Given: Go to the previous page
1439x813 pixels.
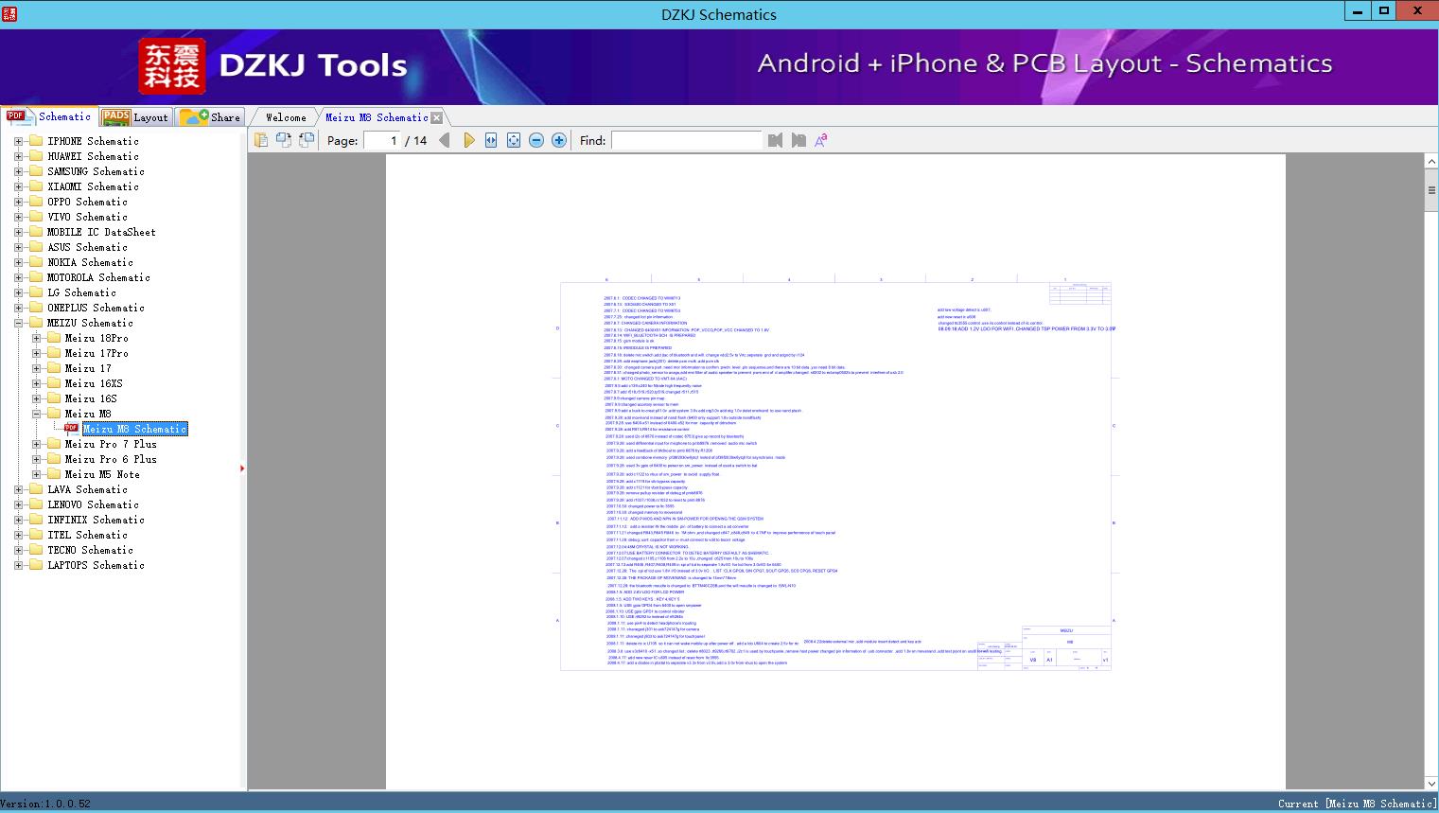Looking at the screenshot, I should pos(444,140).
